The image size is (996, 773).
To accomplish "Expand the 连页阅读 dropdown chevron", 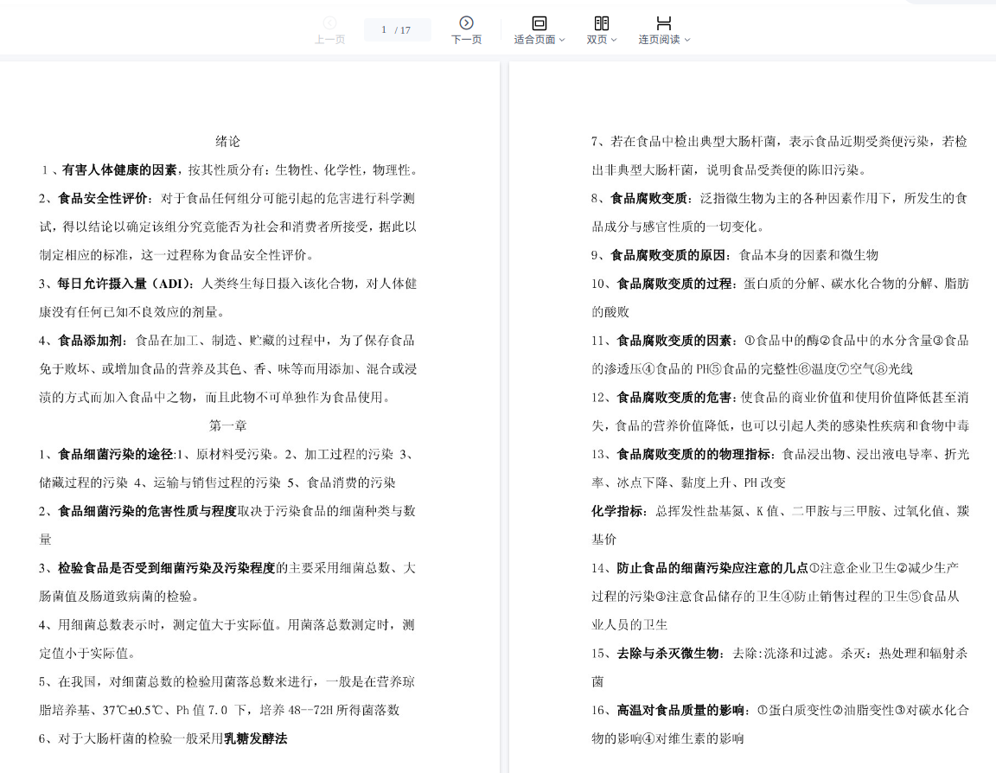I will pyautogui.click(x=687, y=40).
